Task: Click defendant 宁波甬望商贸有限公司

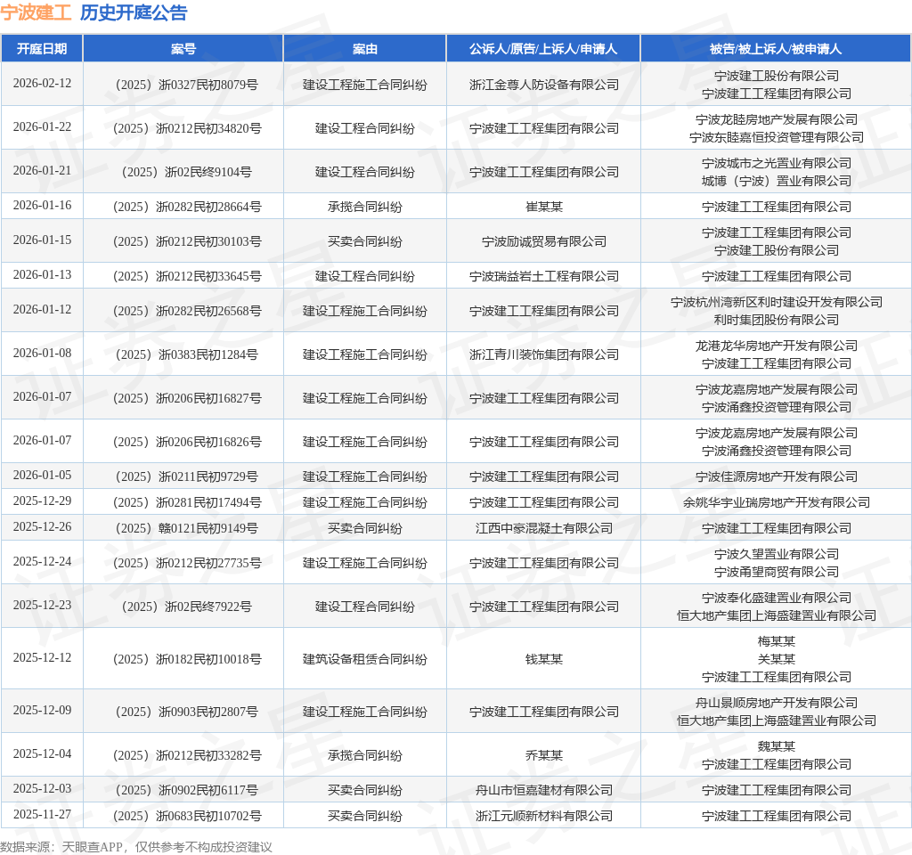Action: point(777,572)
